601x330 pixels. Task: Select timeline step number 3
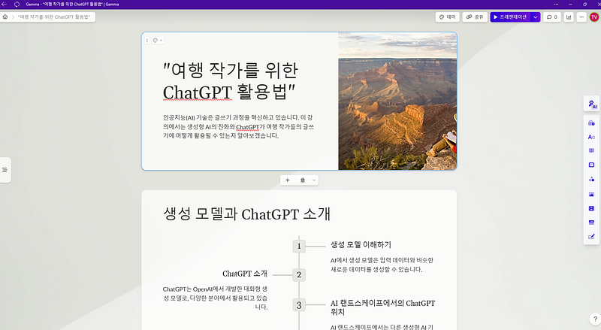[x=299, y=305]
